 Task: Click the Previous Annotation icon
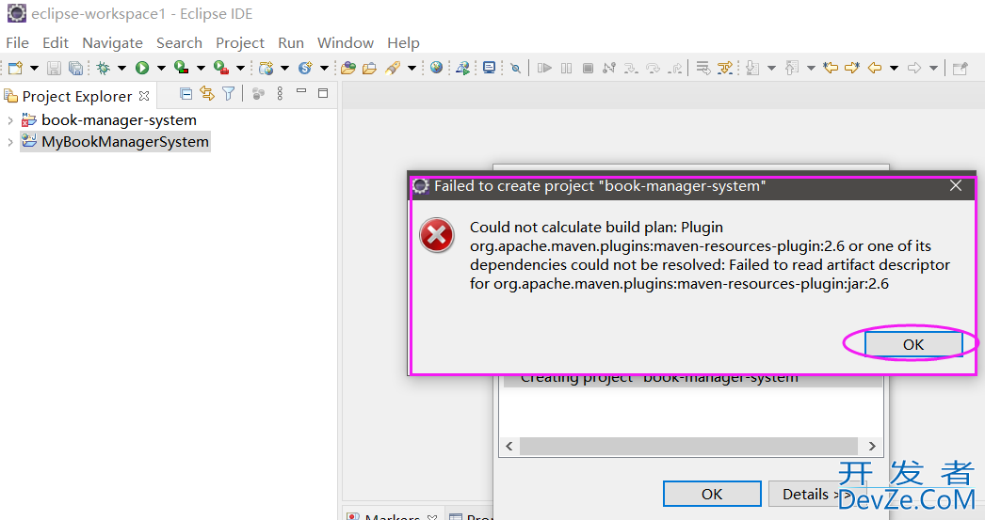(x=792, y=68)
